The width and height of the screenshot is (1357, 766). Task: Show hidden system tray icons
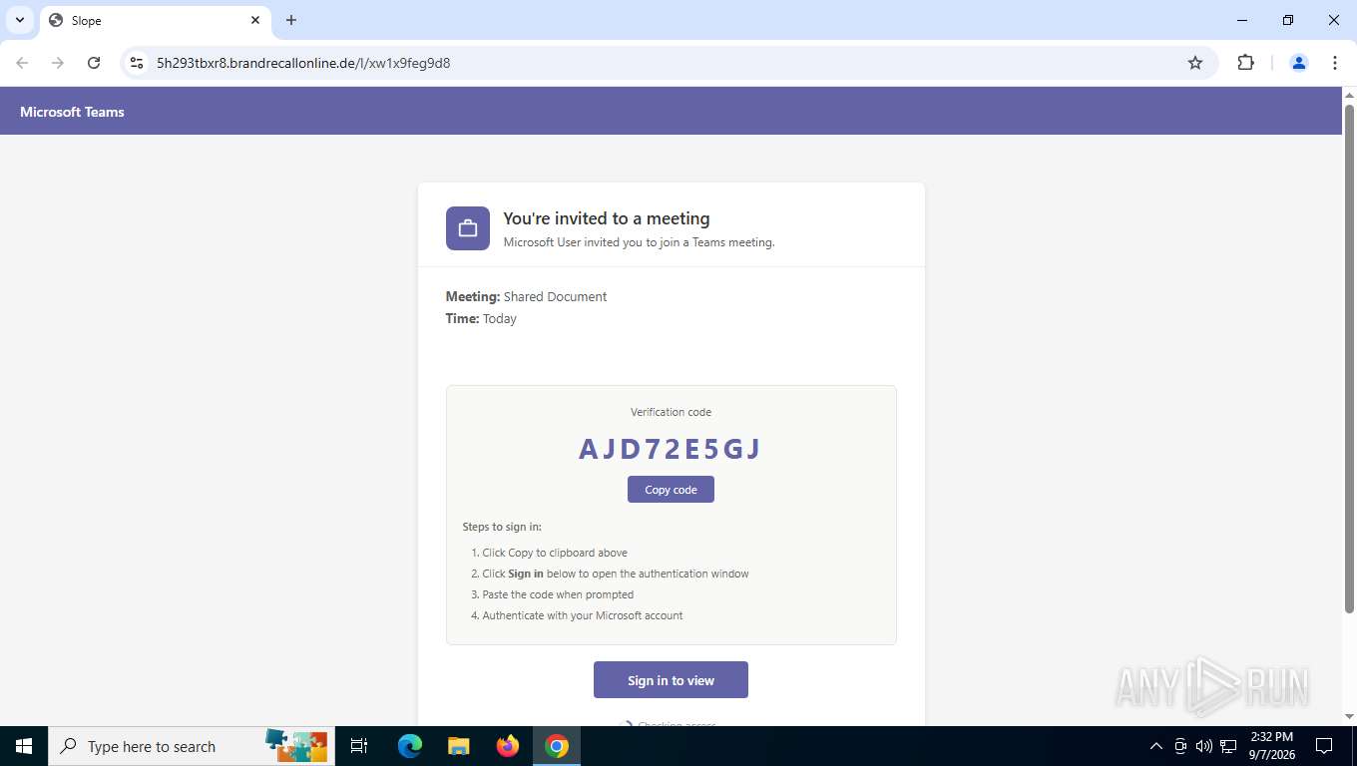pos(1156,746)
